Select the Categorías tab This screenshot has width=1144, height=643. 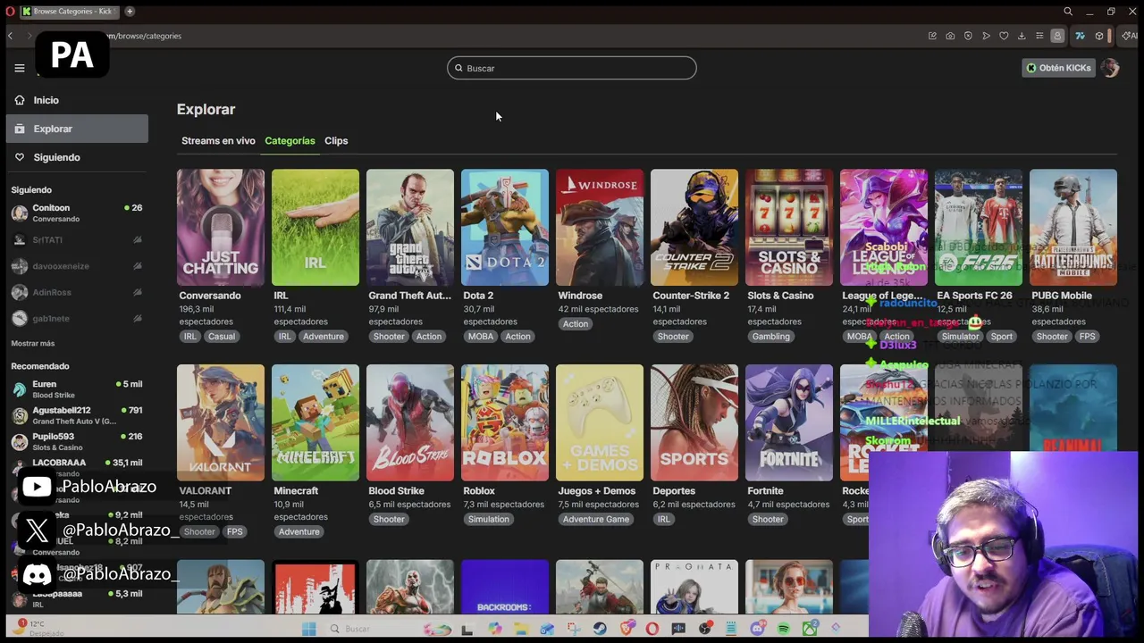pyautogui.click(x=290, y=140)
